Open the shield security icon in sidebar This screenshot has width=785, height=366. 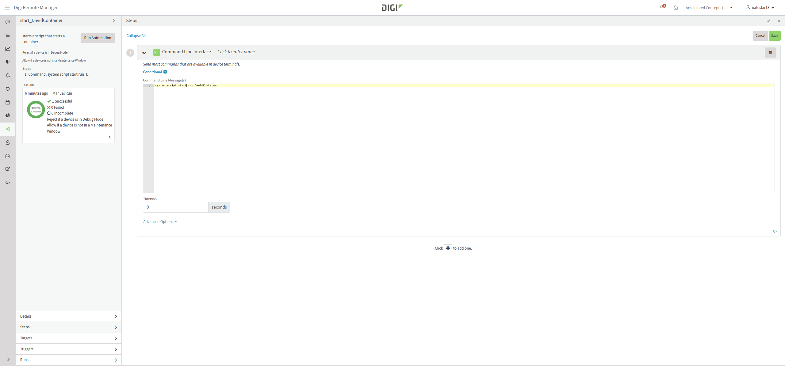[x=8, y=62]
